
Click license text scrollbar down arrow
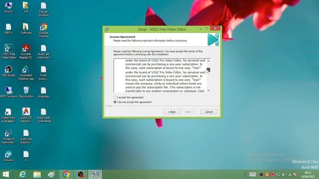point(208,90)
